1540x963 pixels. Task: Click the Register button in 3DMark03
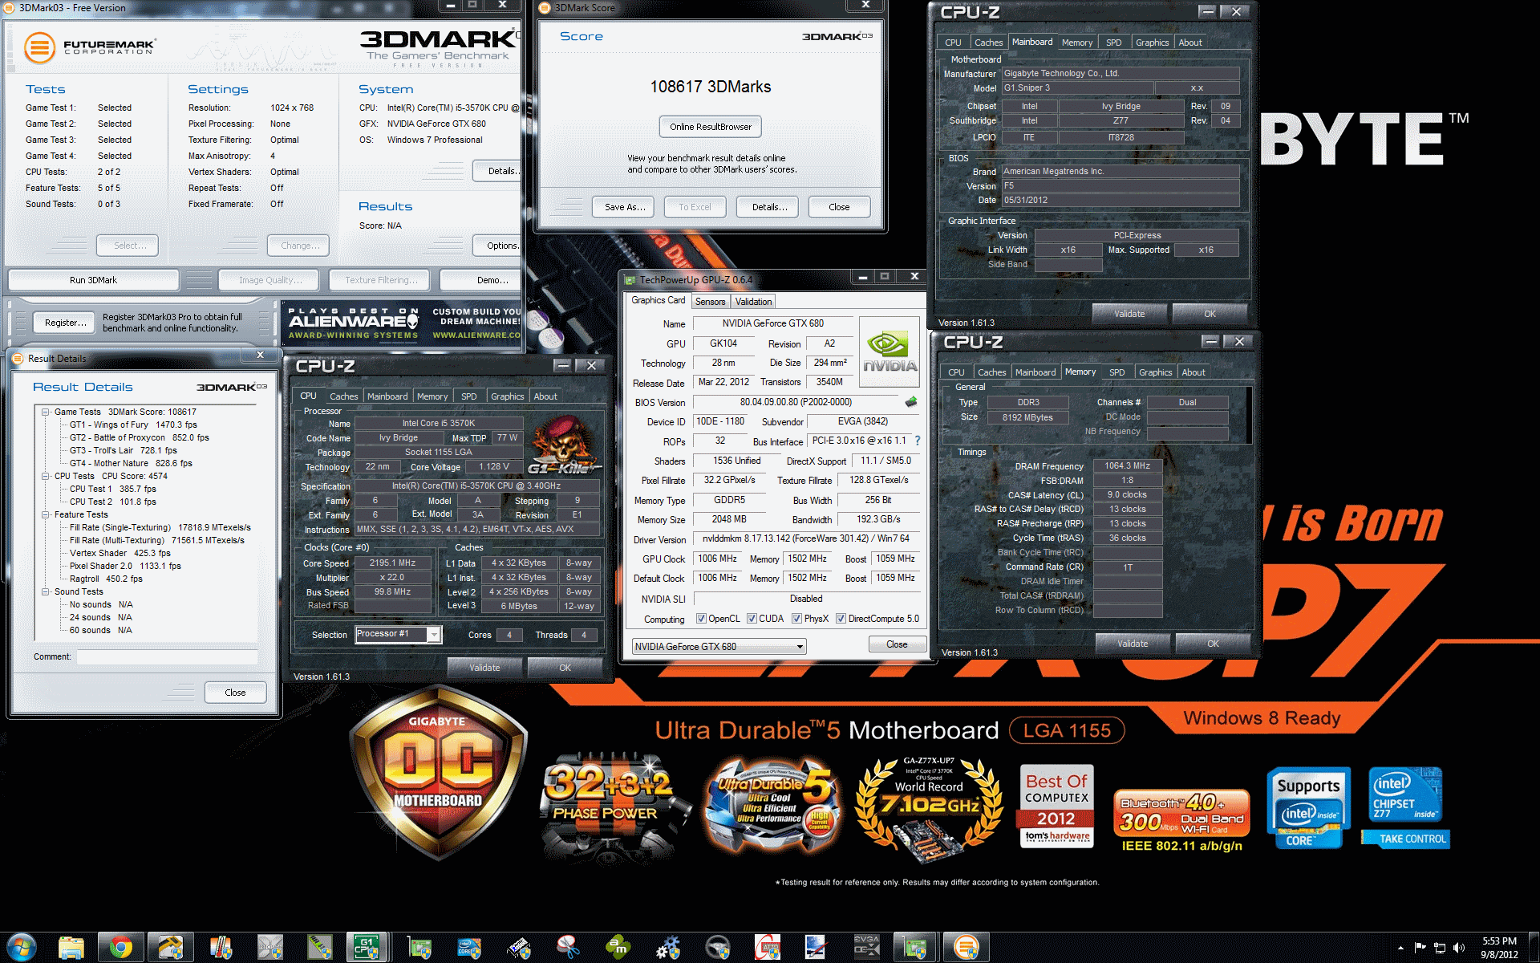pyautogui.click(x=65, y=323)
